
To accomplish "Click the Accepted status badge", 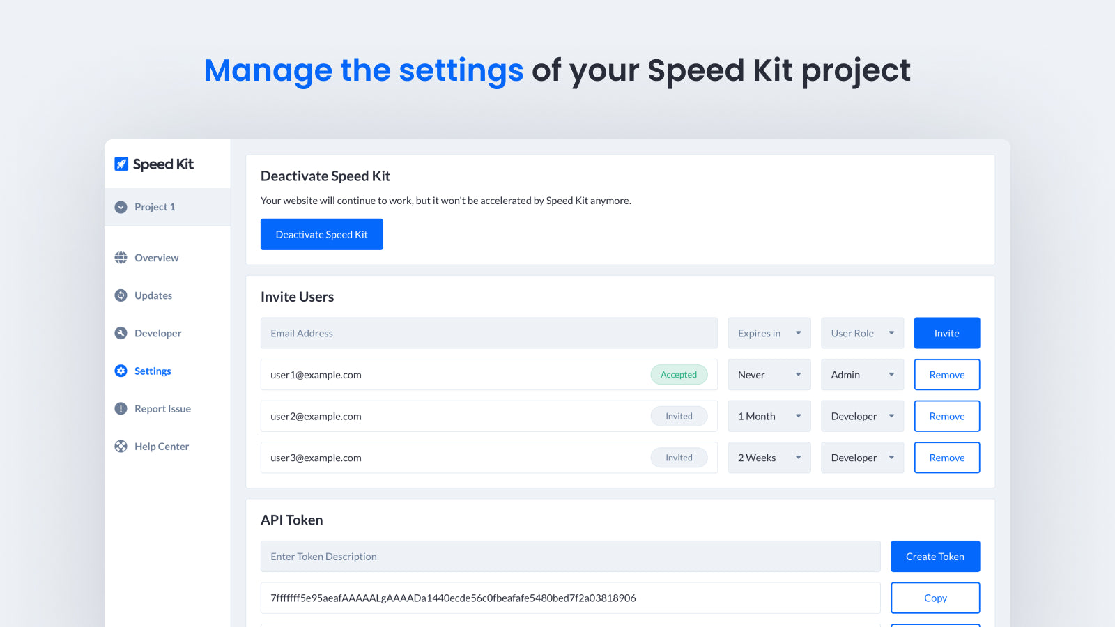I will 679,374.
